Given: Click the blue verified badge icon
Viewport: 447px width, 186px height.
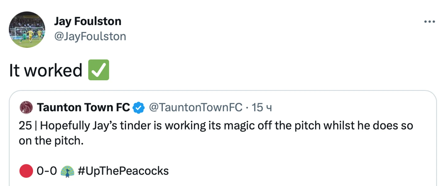Looking at the screenshot, I should [139, 108].
